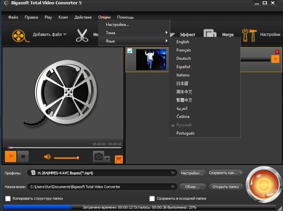Image resolution: width=283 pixels, height=211 pixels.
Task: Click the wrench and hammer settings icon
Action: point(249,35)
